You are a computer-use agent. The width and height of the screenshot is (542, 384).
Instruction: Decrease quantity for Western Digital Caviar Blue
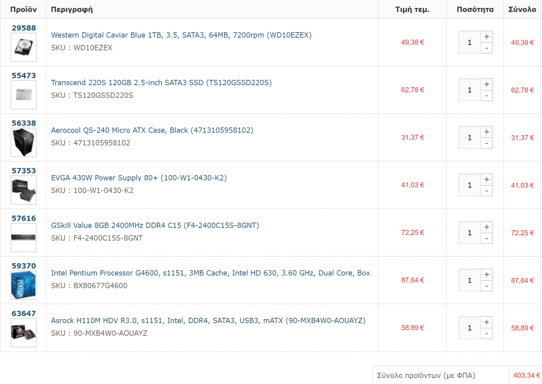pyautogui.click(x=486, y=48)
